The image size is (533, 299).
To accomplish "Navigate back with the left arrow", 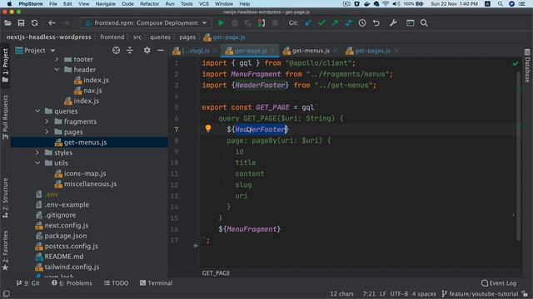I will coord(52,23).
